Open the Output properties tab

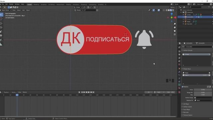point(179,55)
